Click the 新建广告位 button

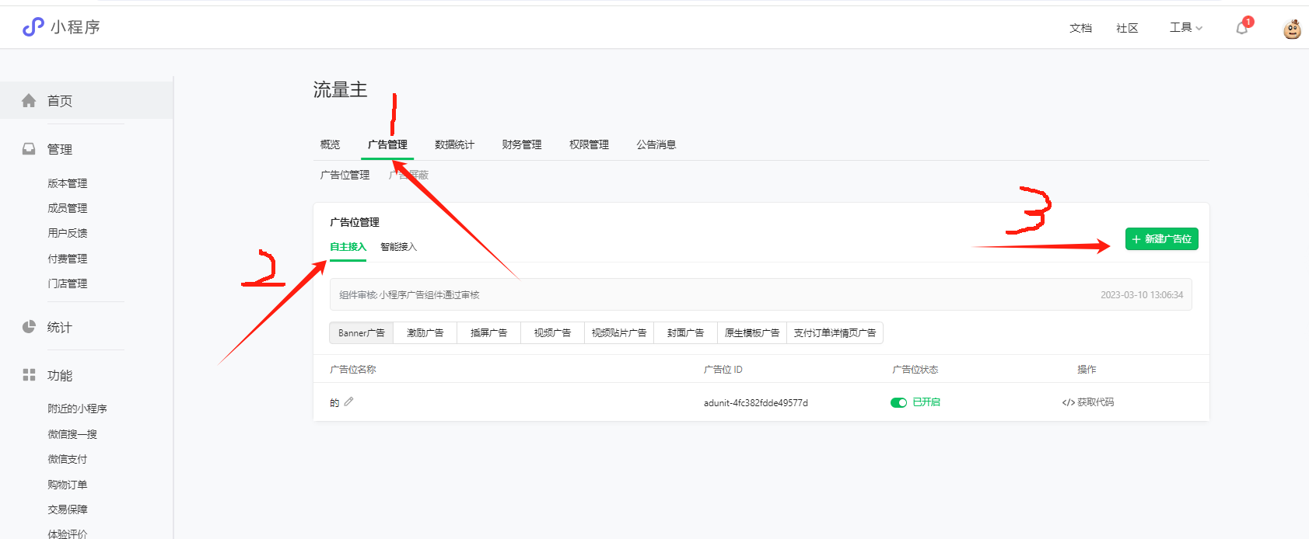1161,239
